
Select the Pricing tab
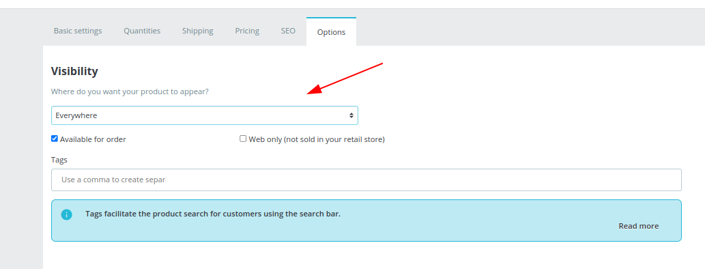(247, 31)
